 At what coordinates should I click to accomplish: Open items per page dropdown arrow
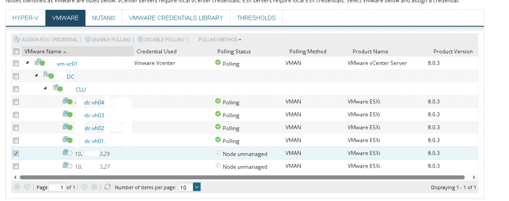tap(196, 187)
